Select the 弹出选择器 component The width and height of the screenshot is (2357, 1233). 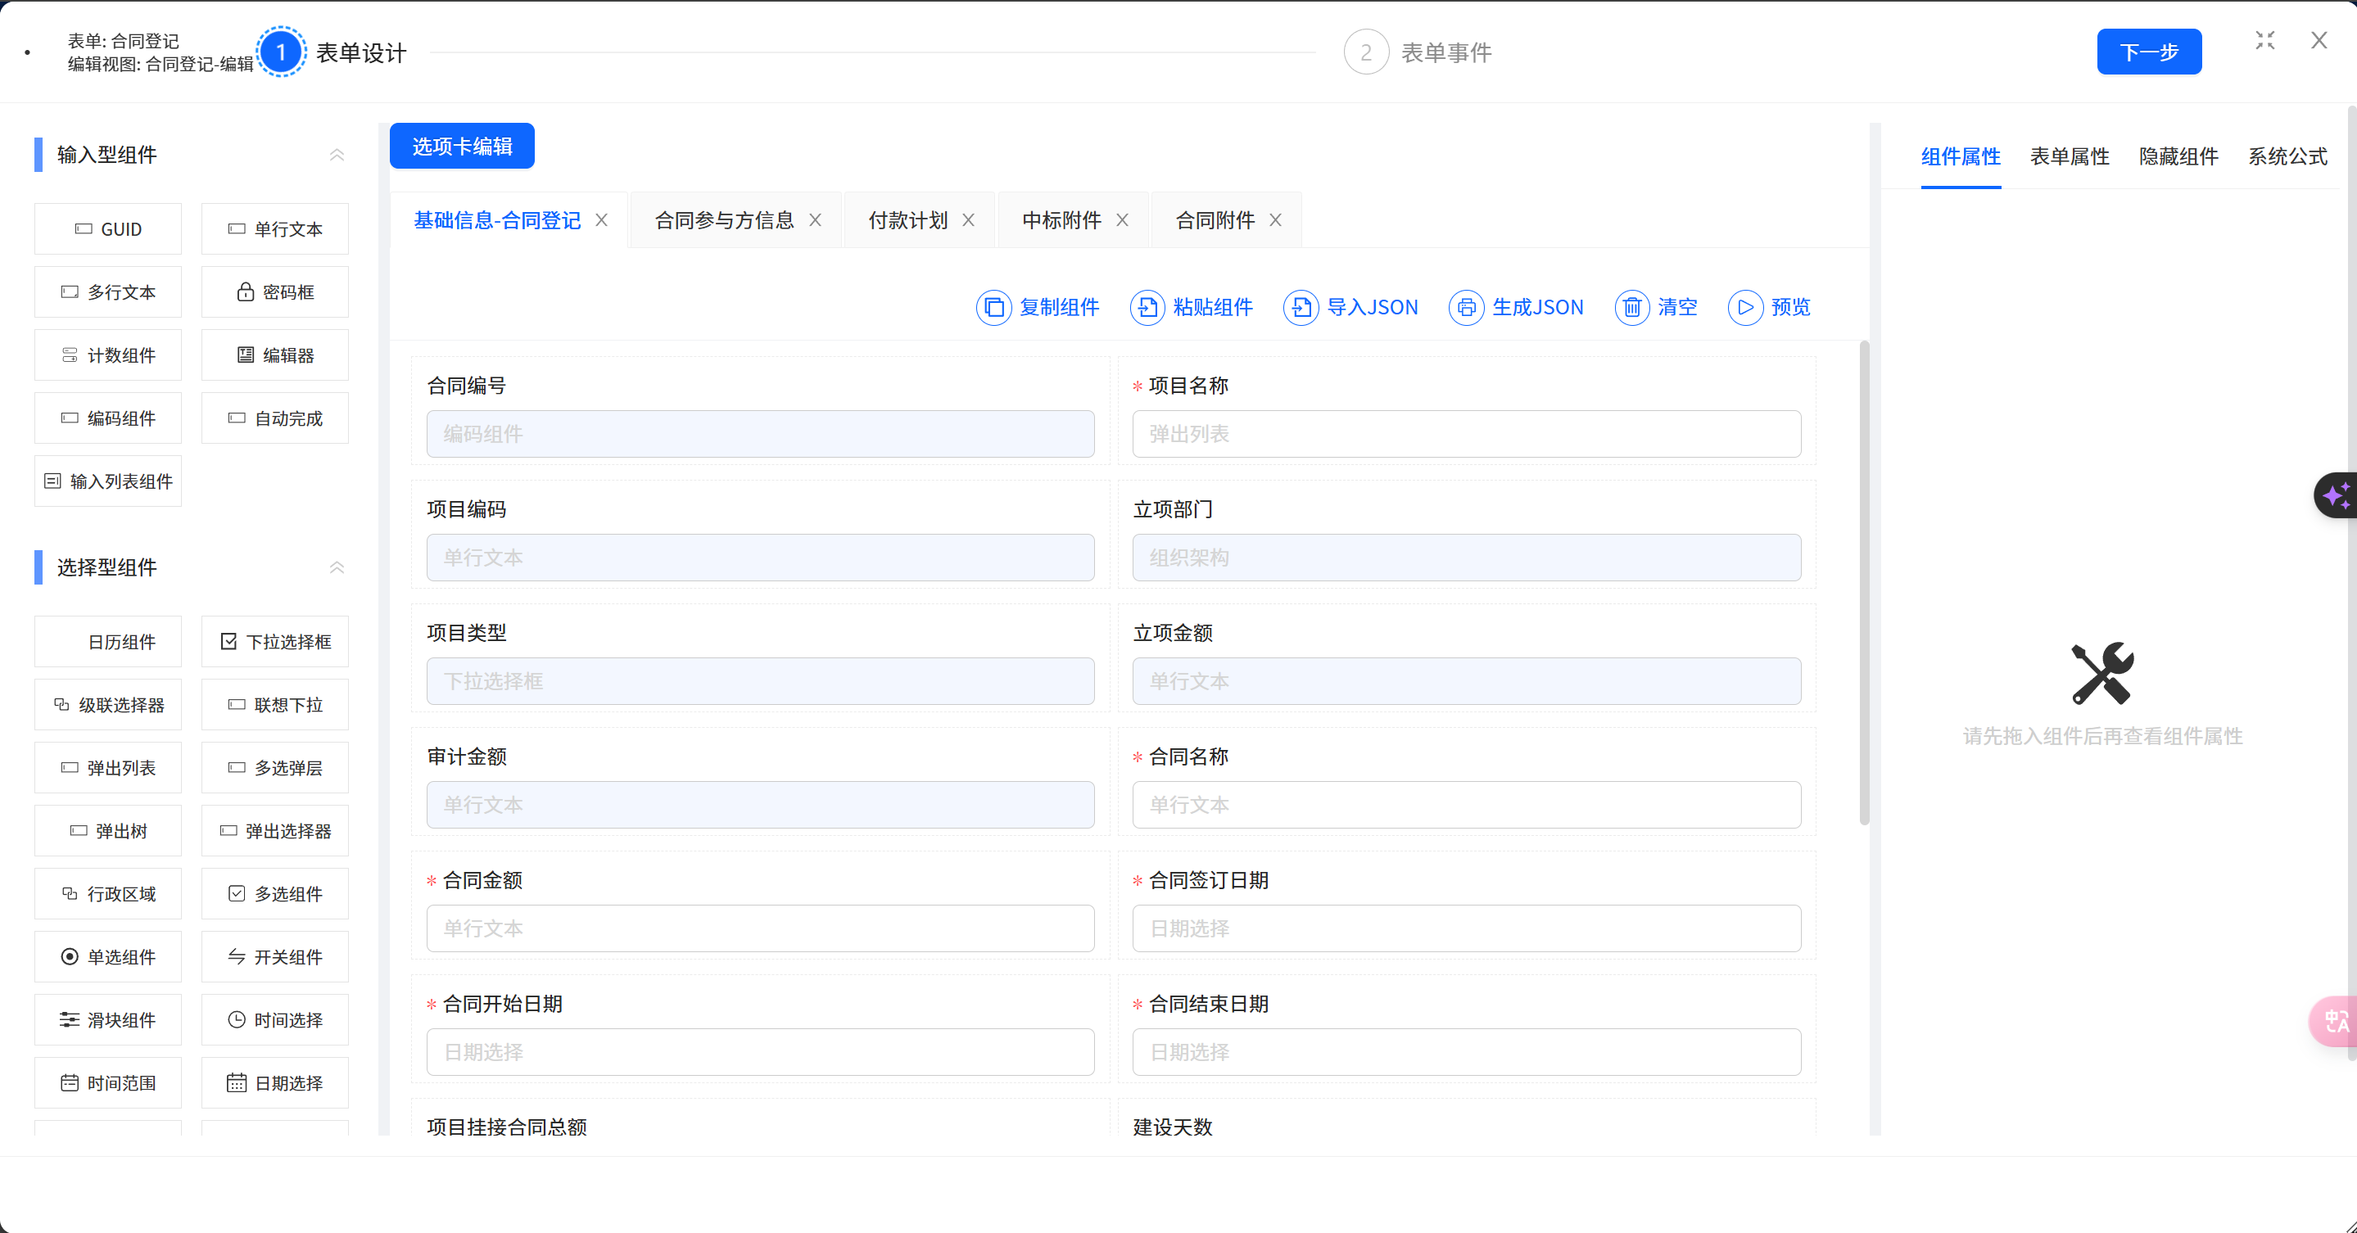[x=274, y=832]
